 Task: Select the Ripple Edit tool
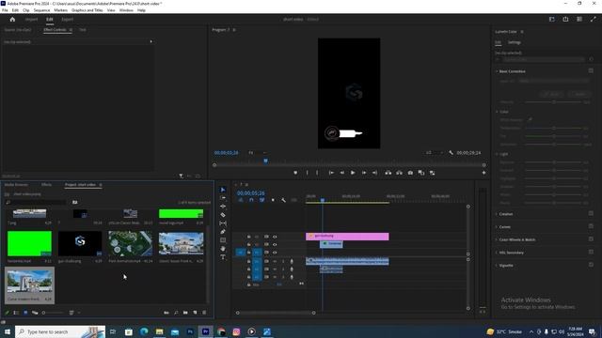223,207
